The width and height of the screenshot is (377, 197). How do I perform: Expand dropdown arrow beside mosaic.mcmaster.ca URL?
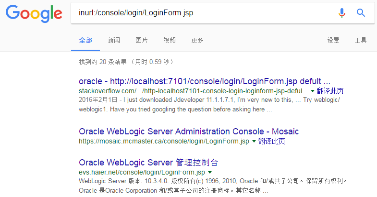(254, 141)
